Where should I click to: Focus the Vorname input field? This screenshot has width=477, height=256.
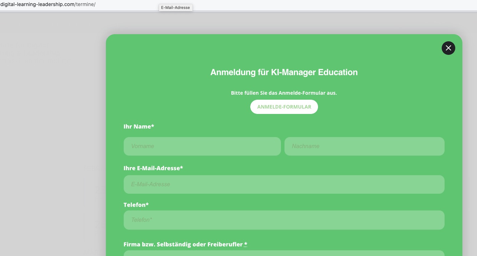(x=202, y=146)
